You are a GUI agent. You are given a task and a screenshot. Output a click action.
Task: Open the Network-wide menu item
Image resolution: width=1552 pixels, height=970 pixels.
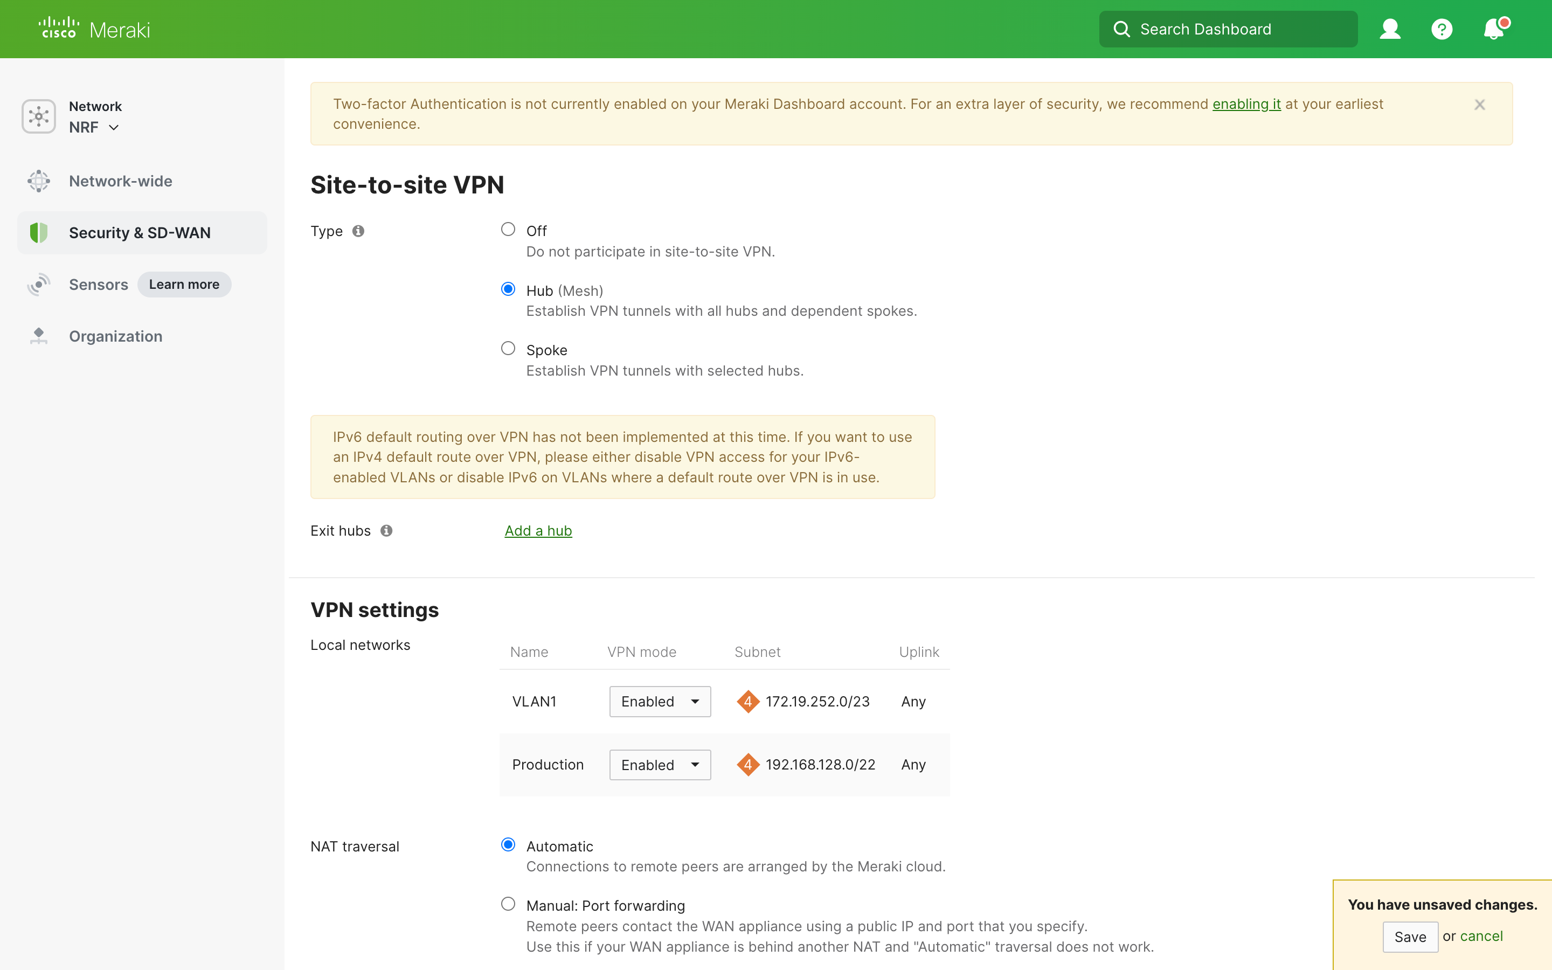pos(120,181)
